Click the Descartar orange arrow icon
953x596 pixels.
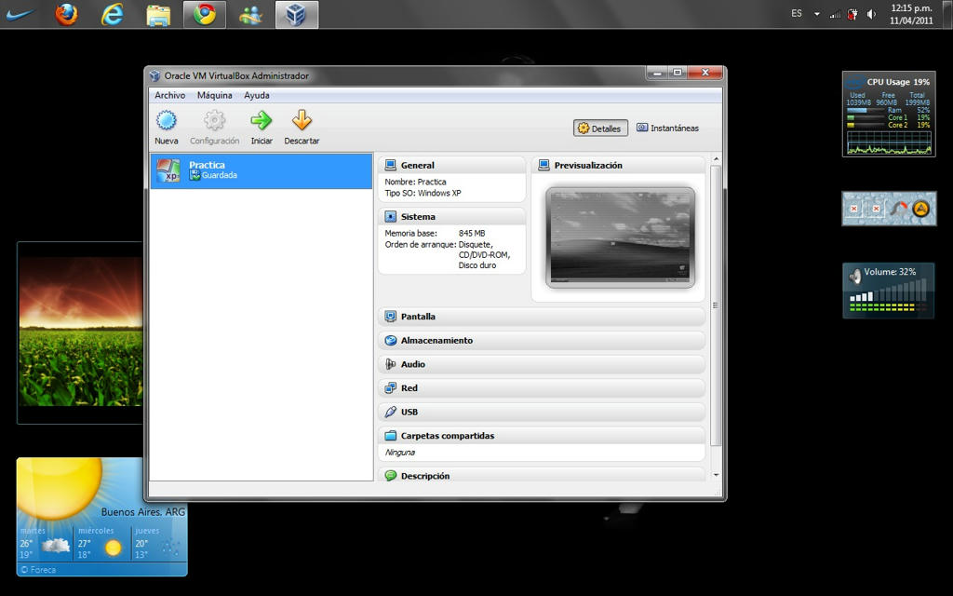point(302,120)
